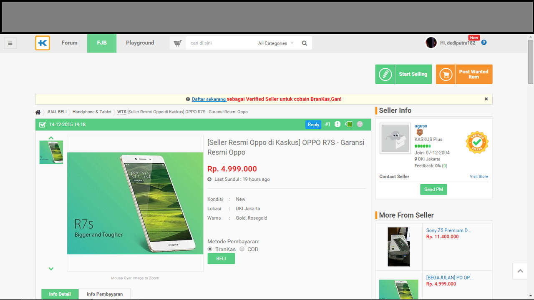Click the exclamation report post icon

[338, 124]
